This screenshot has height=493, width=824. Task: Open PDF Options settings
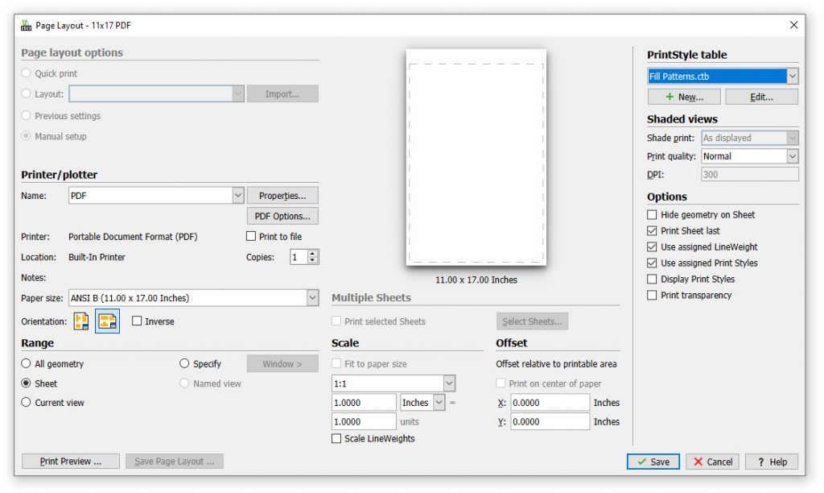(x=283, y=215)
